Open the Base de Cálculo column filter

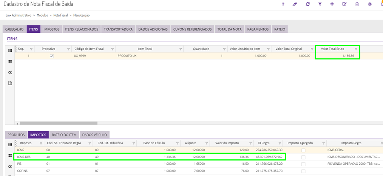[177, 143]
